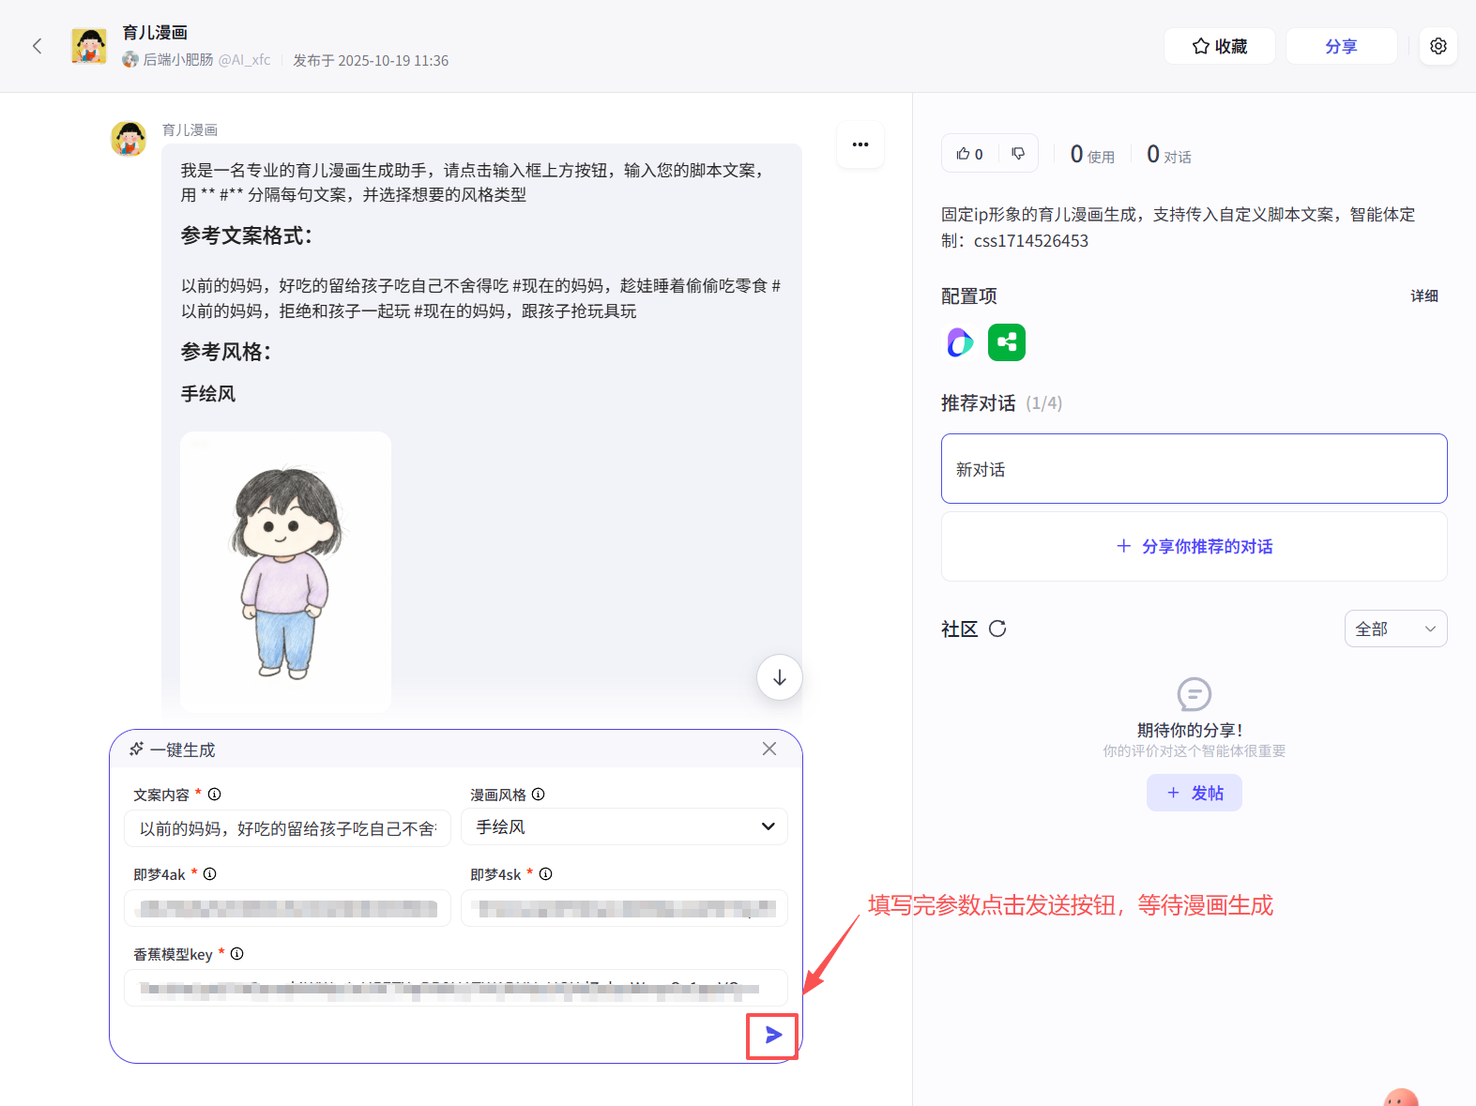Click info icon next to 漫画风格
1476x1106 pixels.
(539, 795)
